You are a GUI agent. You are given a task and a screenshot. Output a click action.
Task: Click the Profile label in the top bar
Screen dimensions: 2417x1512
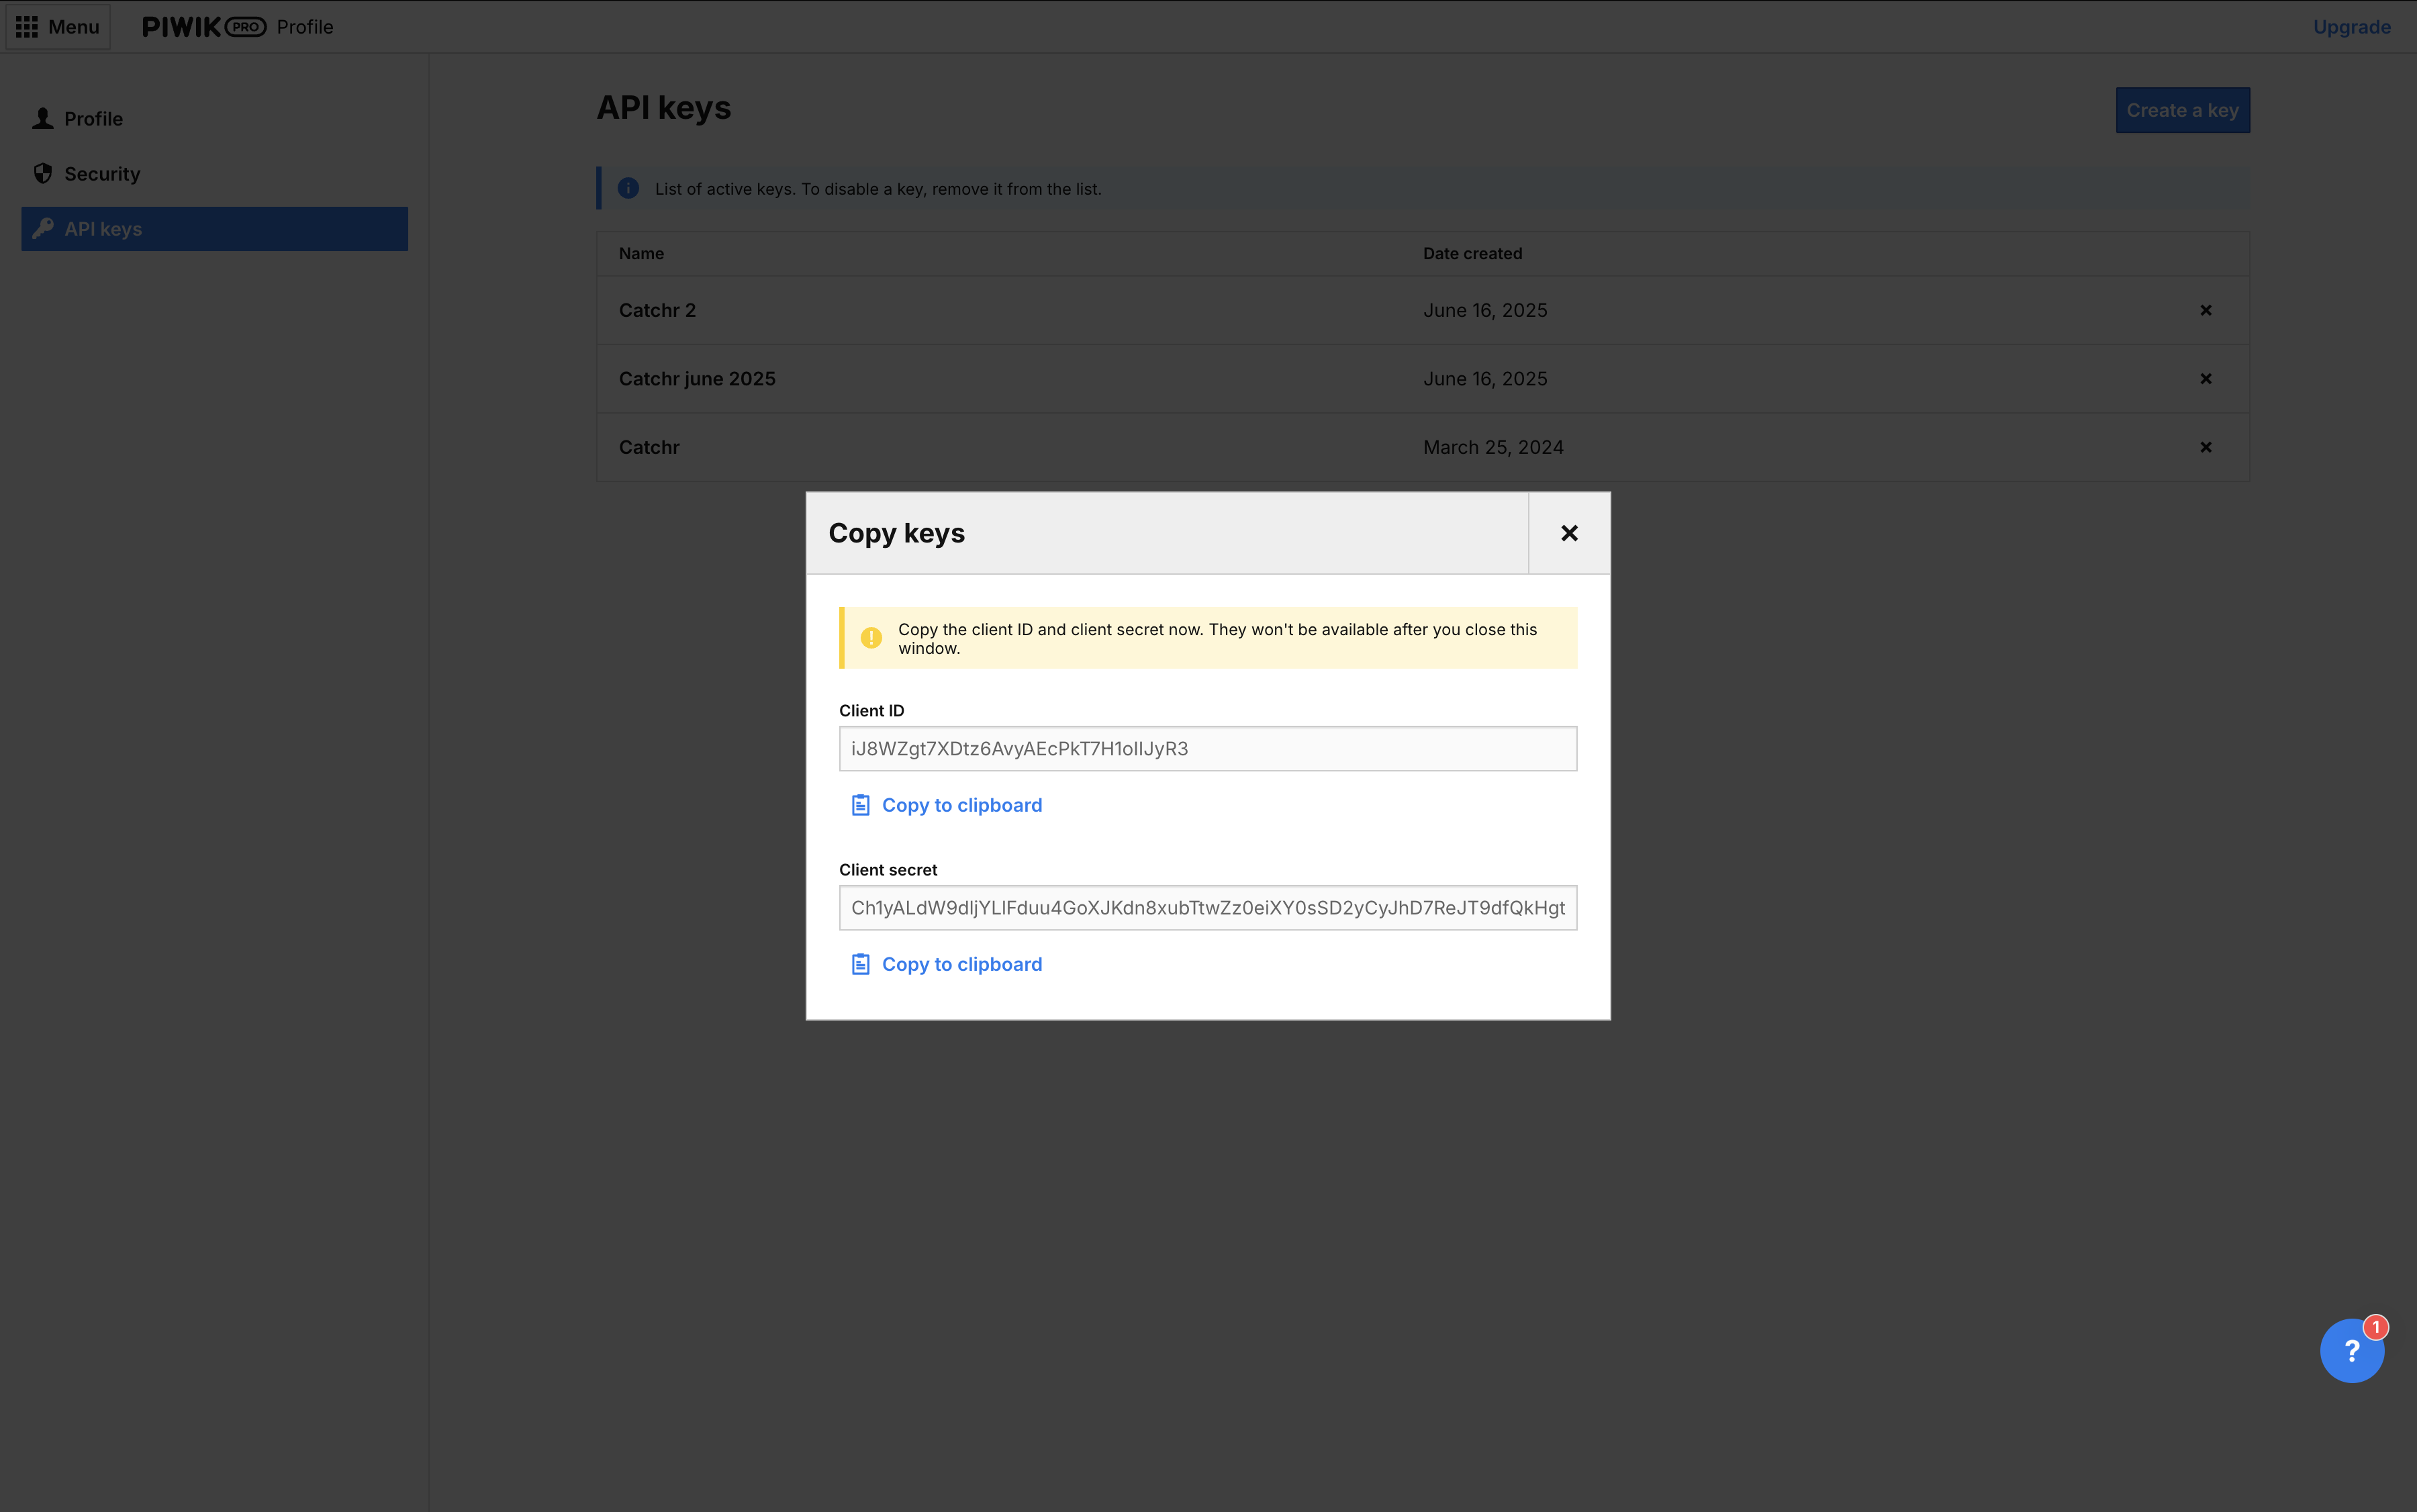point(305,27)
